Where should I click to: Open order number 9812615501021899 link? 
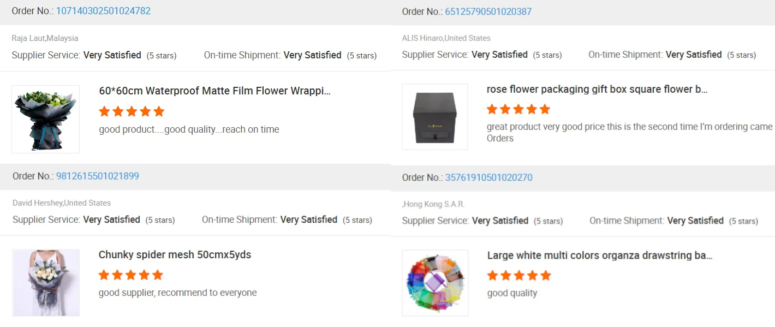point(97,176)
